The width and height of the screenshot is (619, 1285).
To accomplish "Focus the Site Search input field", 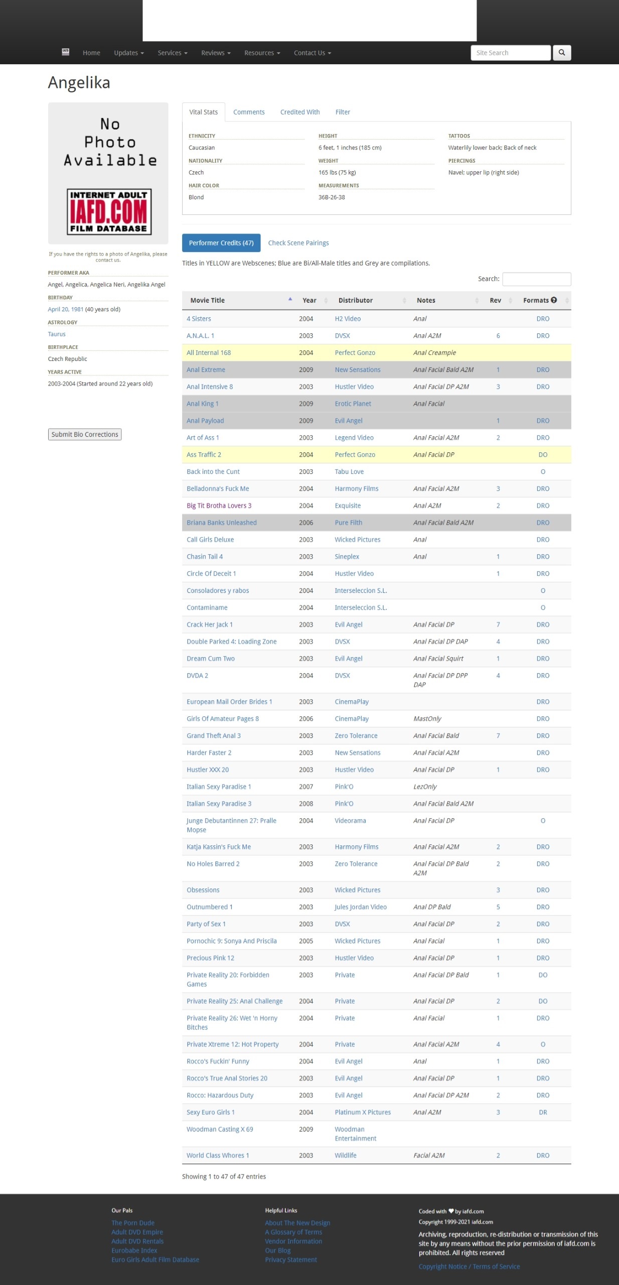I will (x=511, y=53).
